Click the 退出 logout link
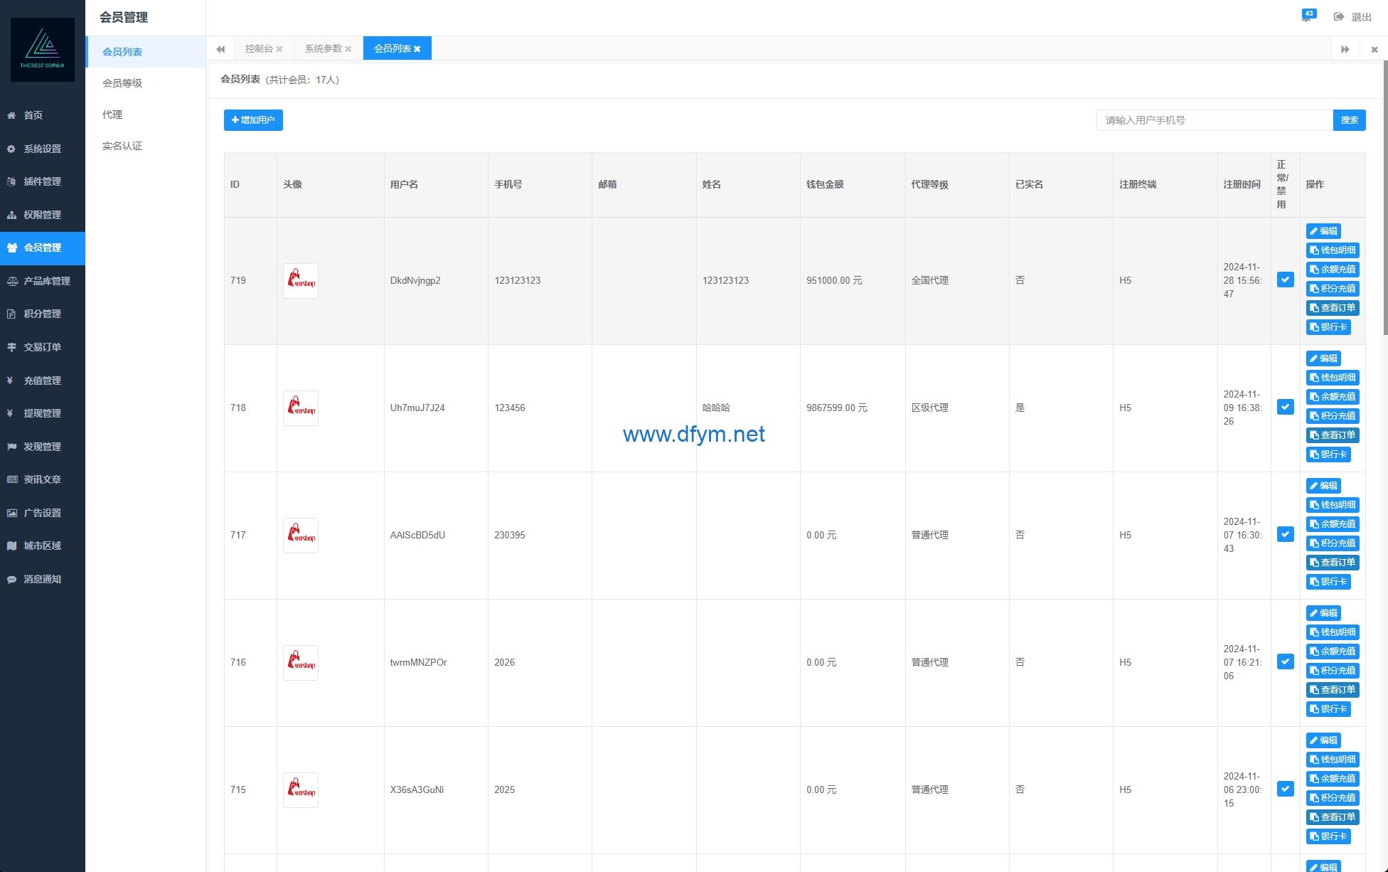 pos(1352,17)
